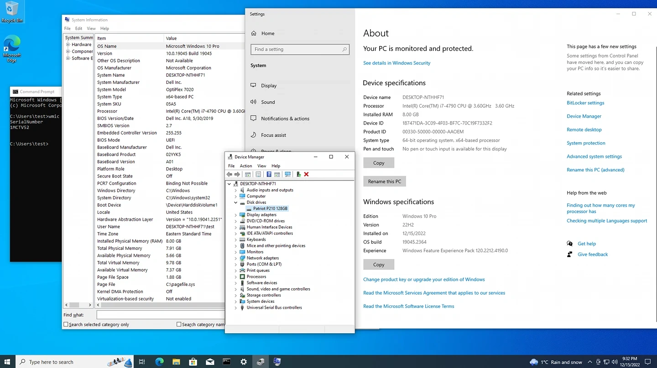Collapse the Disk drives node
This screenshot has height=368, width=657.
pyautogui.click(x=236, y=202)
